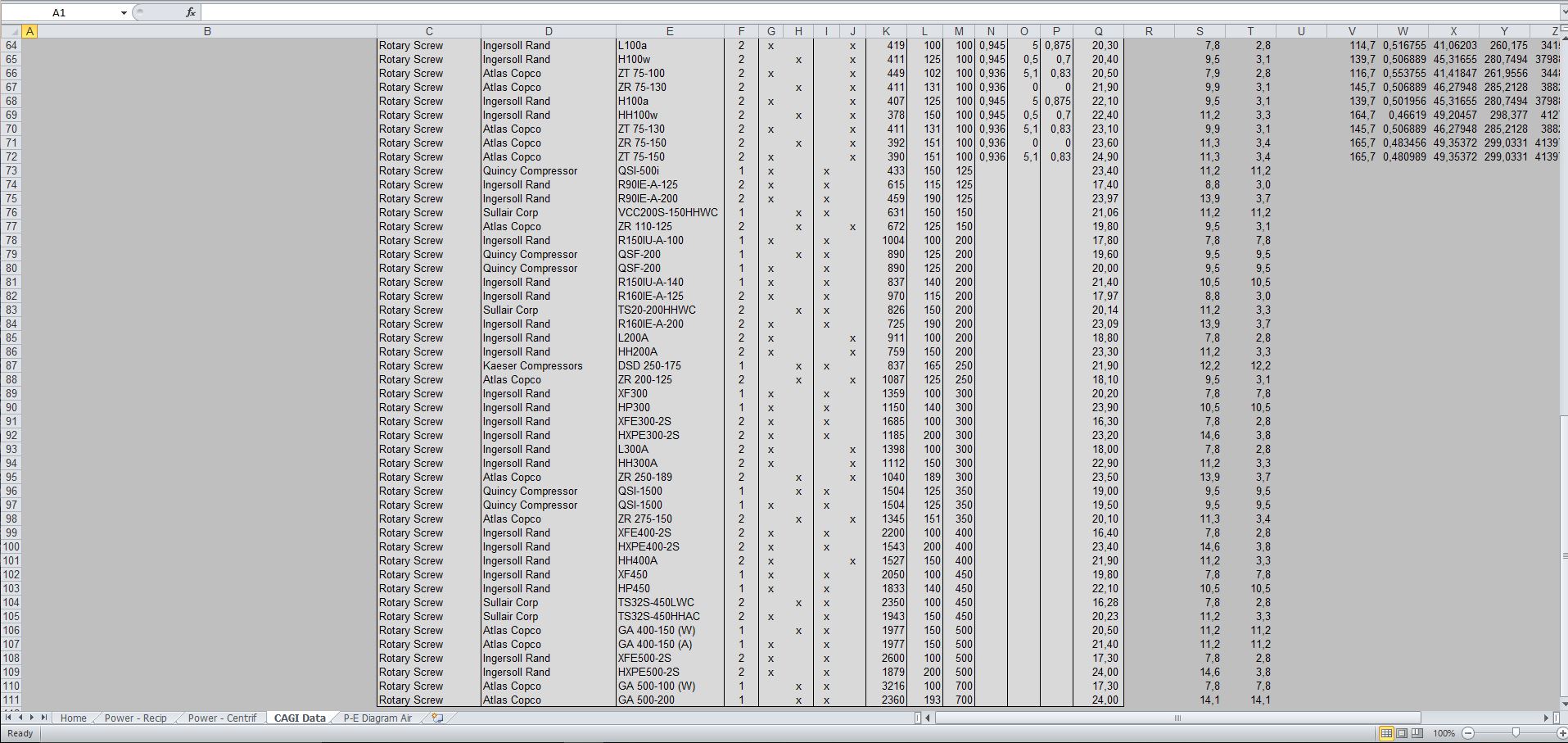Screen dimensions: 1568x743
Task: Show previous sheet tab using navigation arrow
Action: [x=20, y=718]
